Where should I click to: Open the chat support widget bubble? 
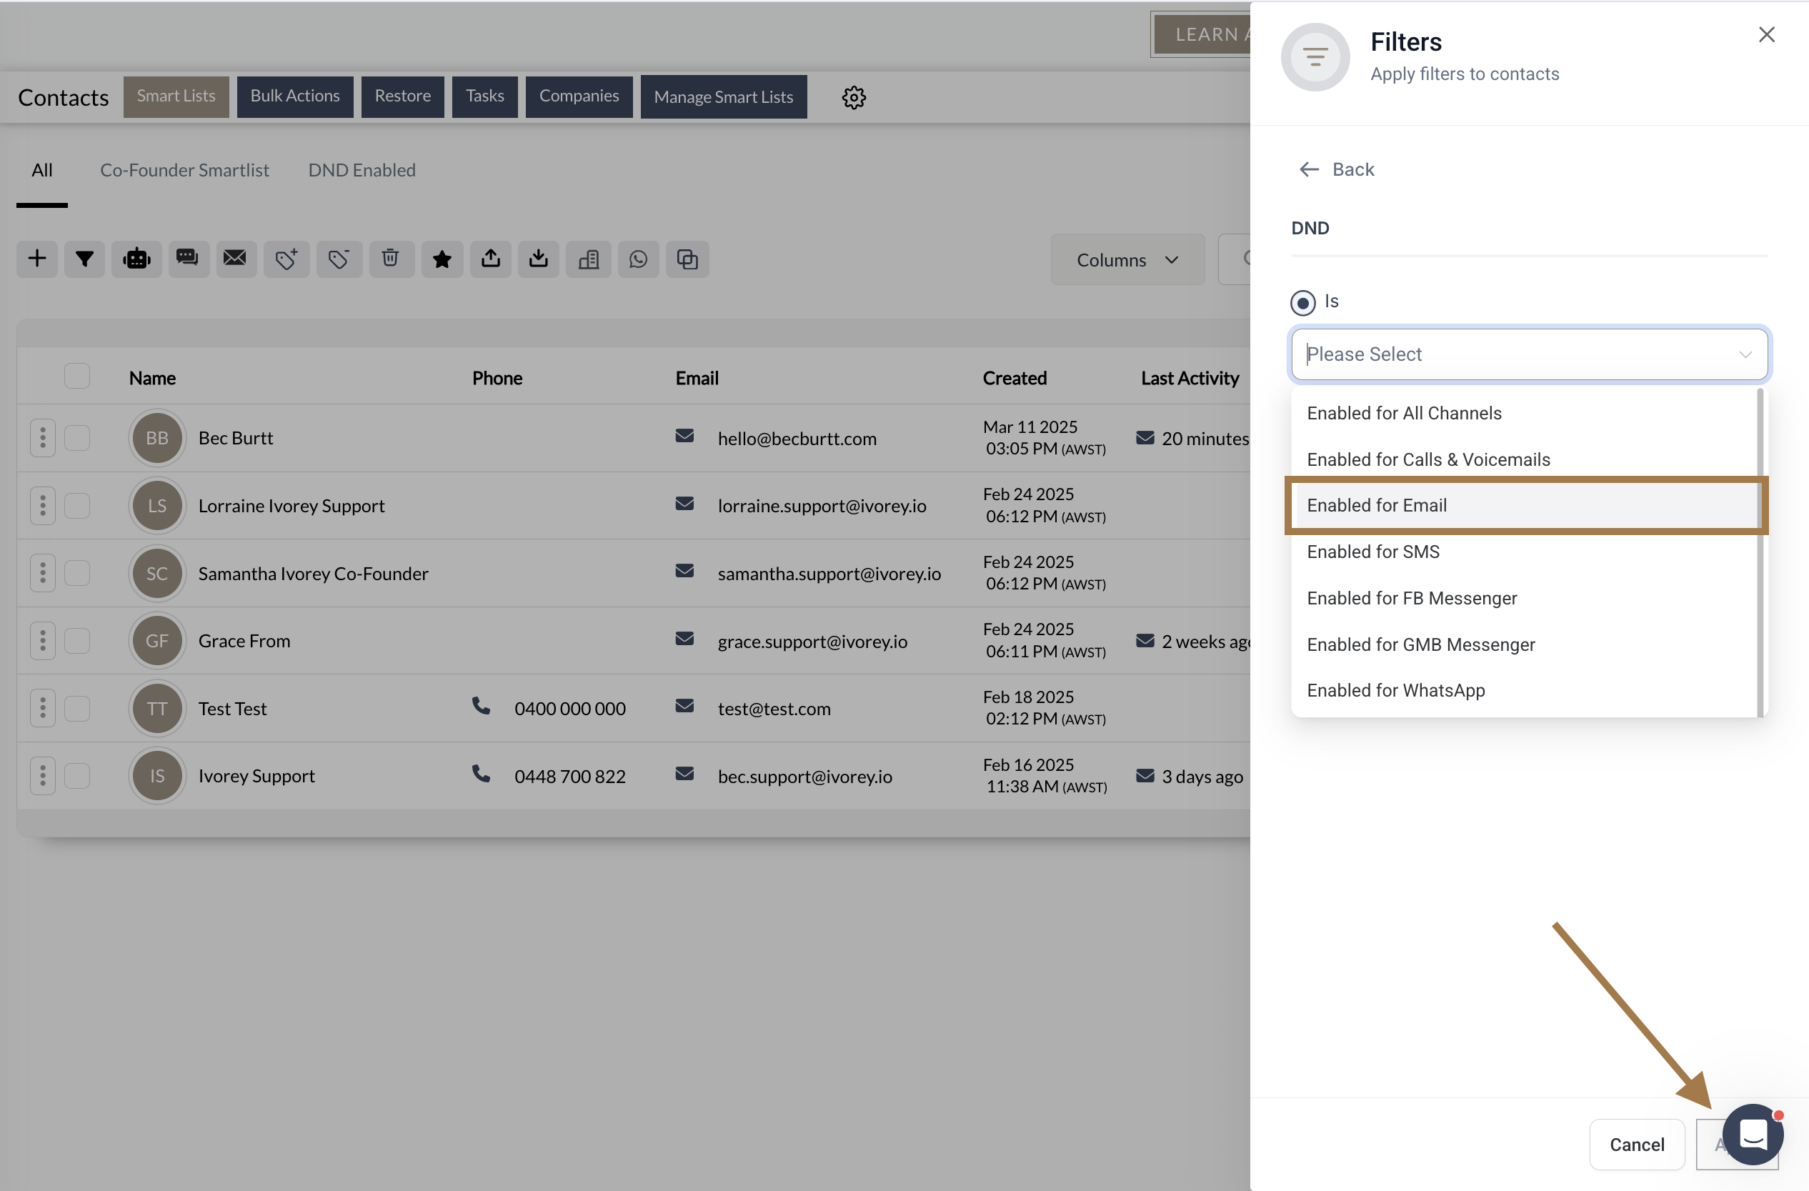(1752, 1135)
